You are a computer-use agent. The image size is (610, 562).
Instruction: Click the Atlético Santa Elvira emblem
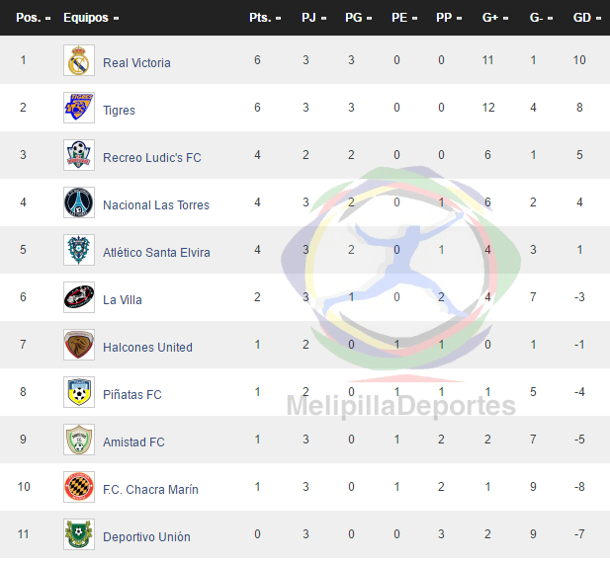(x=79, y=250)
